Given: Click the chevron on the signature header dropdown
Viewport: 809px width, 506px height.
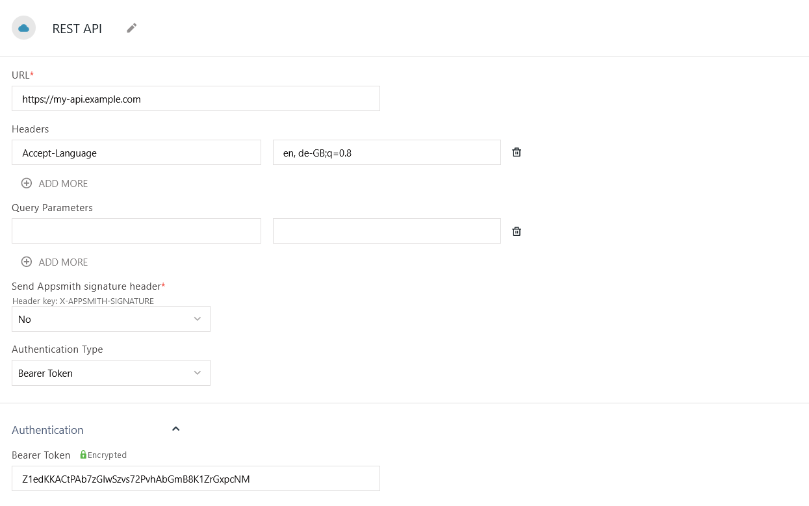Looking at the screenshot, I should coord(197,319).
